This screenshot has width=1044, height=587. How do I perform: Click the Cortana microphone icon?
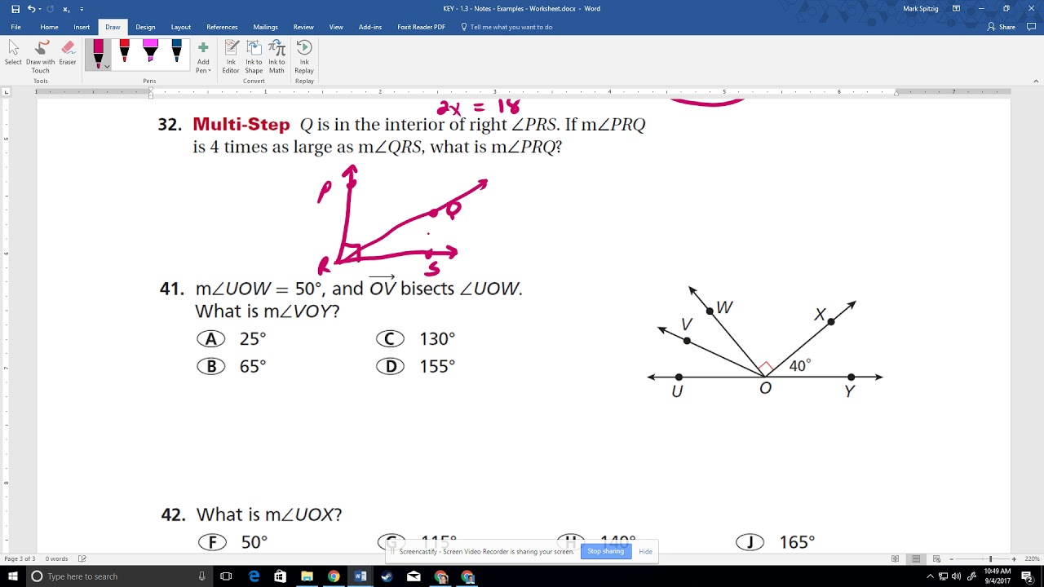pyautogui.click(x=201, y=576)
